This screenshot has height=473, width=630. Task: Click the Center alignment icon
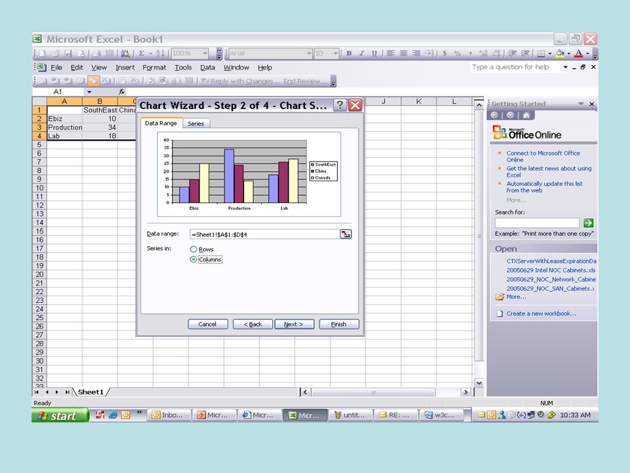404,53
